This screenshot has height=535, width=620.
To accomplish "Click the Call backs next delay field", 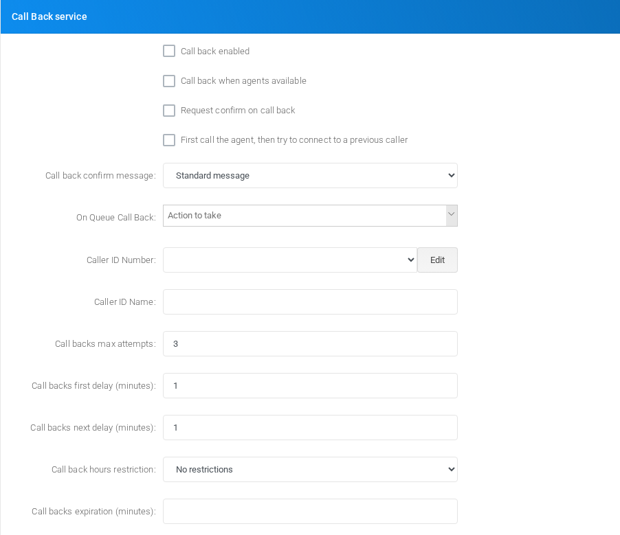I will click(310, 428).
